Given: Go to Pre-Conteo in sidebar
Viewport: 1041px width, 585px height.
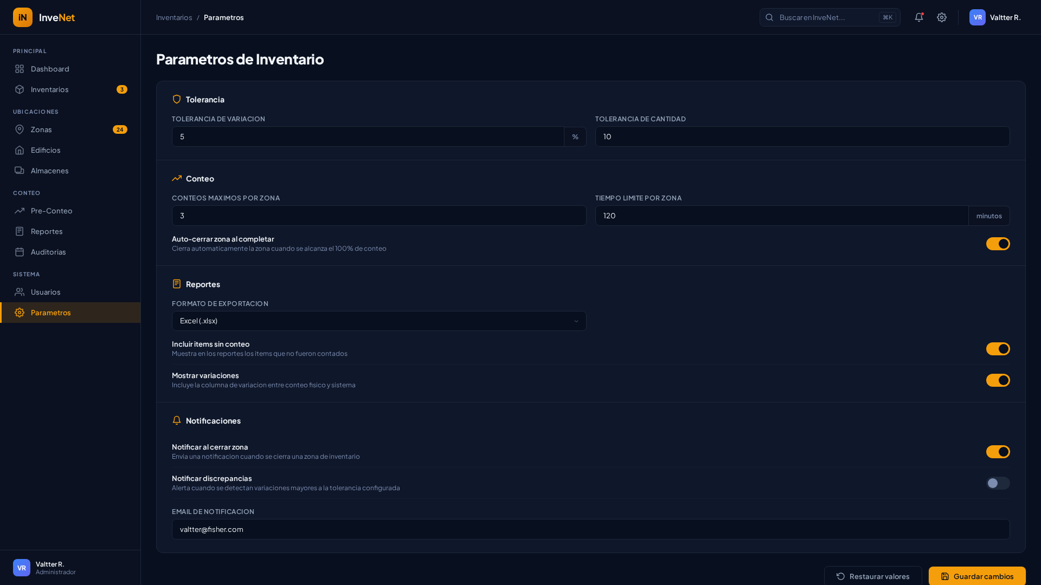Looking at the screenshot, I should click(52, 211).
